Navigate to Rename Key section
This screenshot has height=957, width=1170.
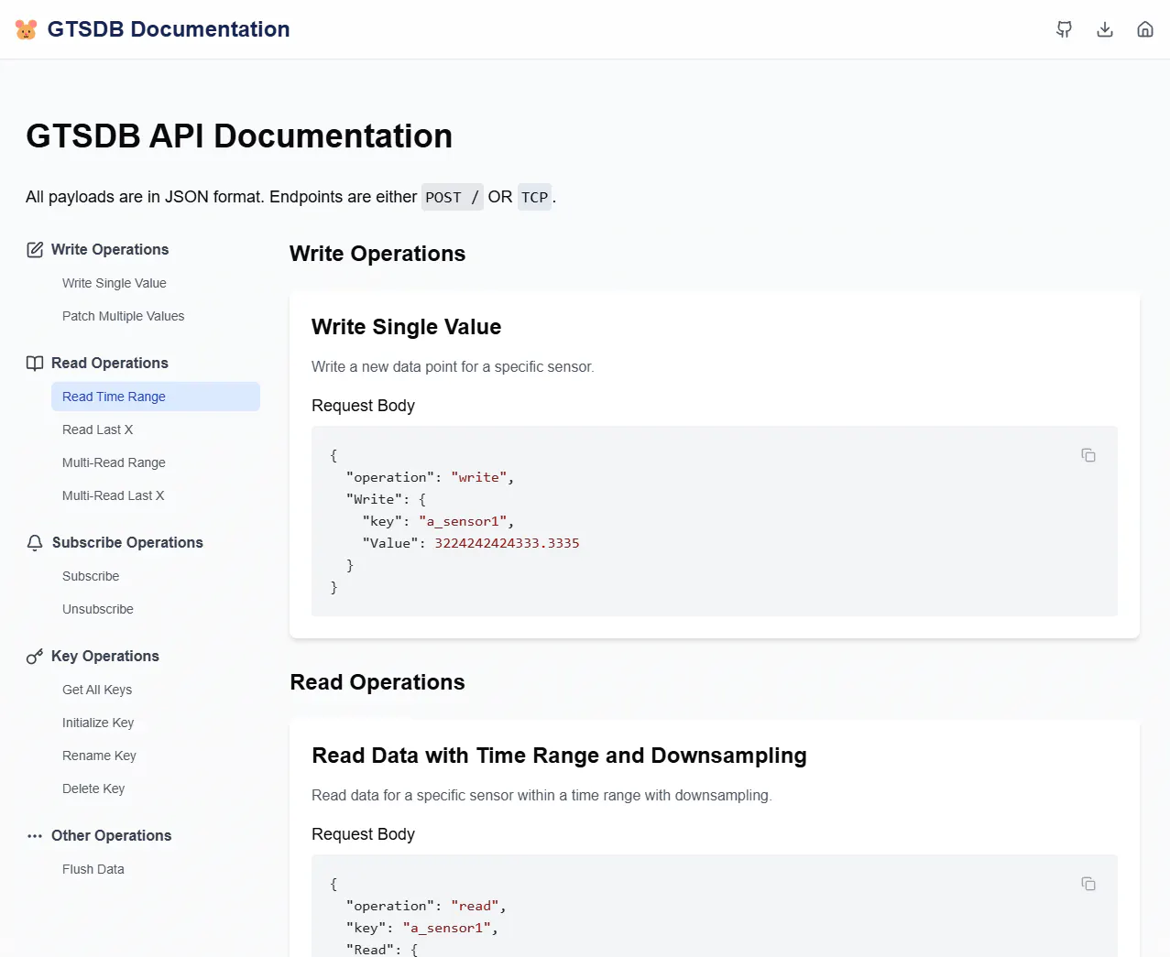click(x=99, y=756)
